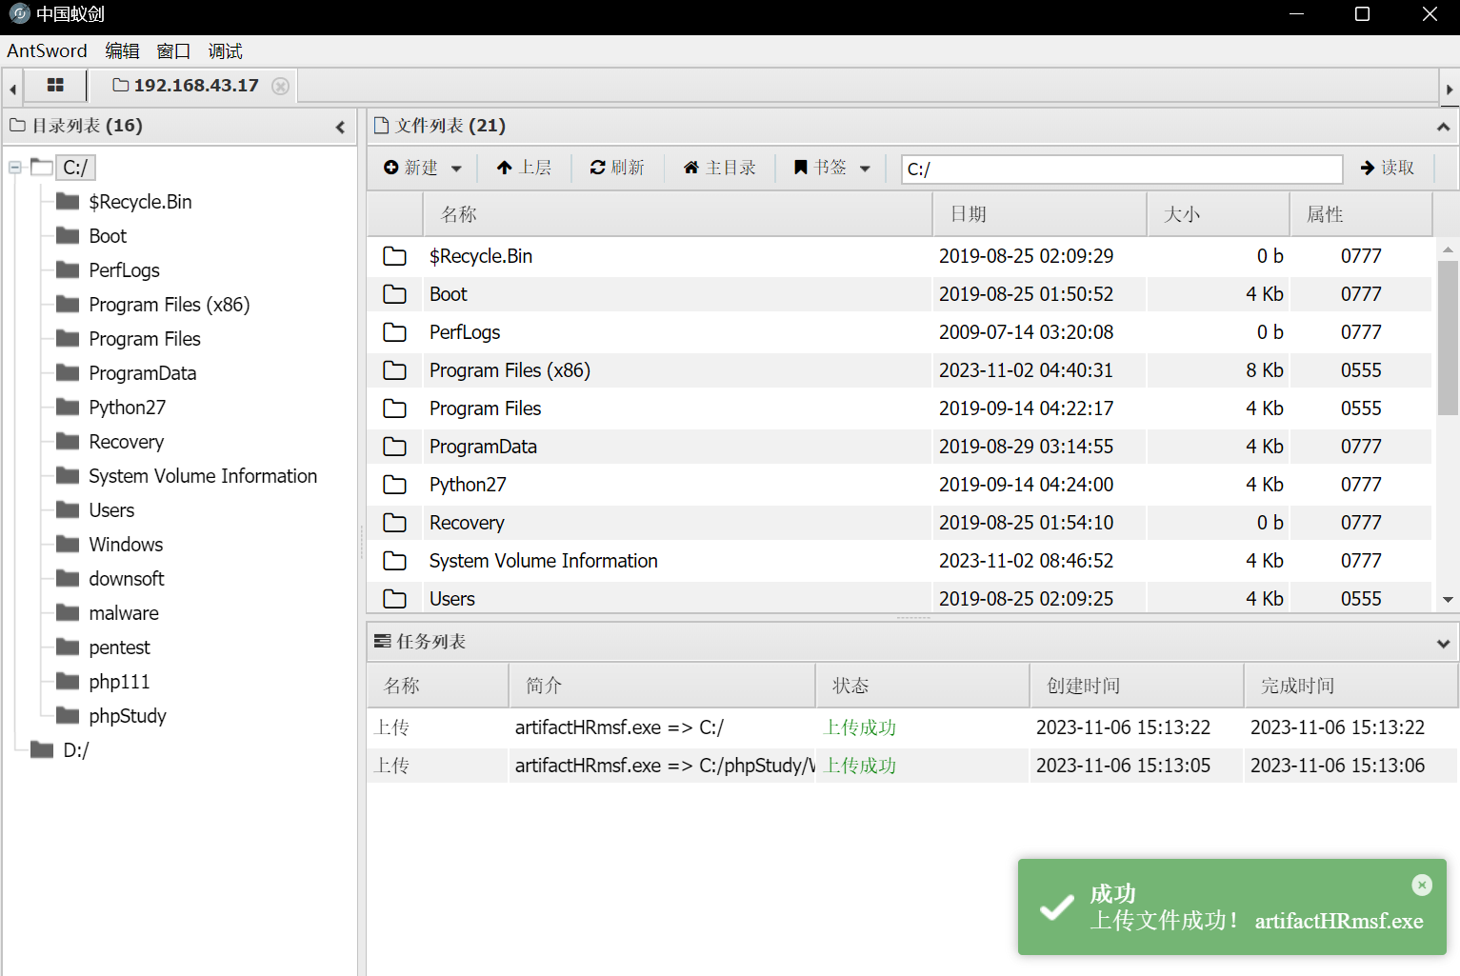Screen dimensions: 1460x976
Task: Select pentest folder icon in tree
Action: pos(68,647)
